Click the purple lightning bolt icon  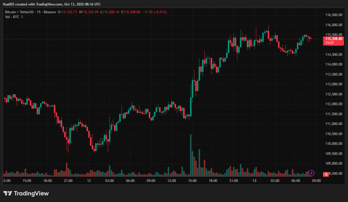[x=312, y=173]
